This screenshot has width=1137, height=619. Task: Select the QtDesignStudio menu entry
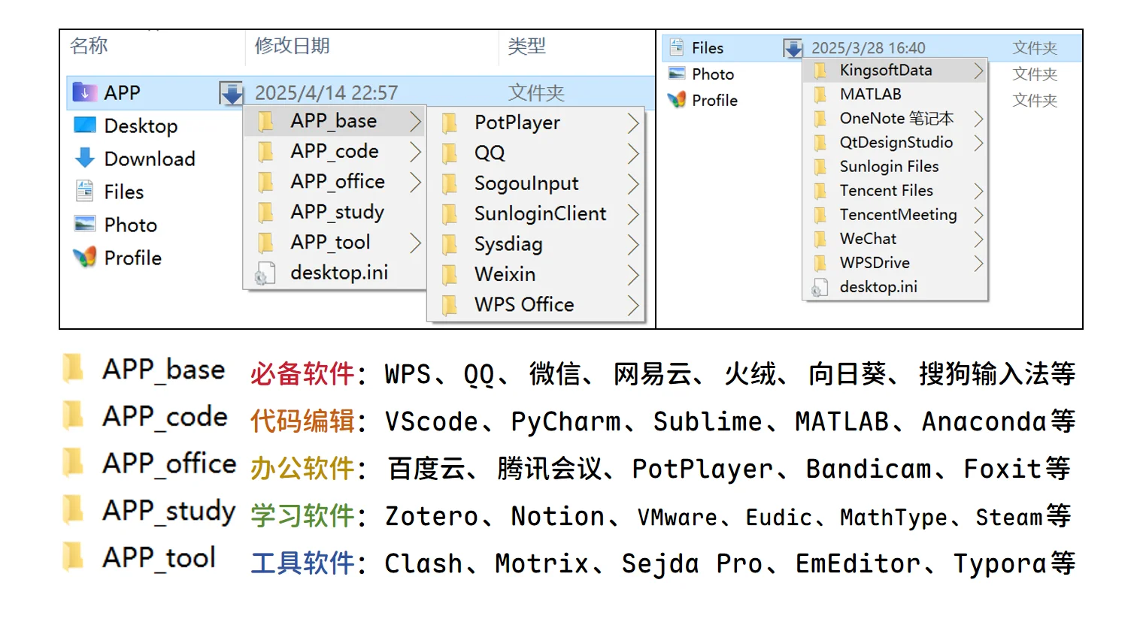[x=896, y=143]
